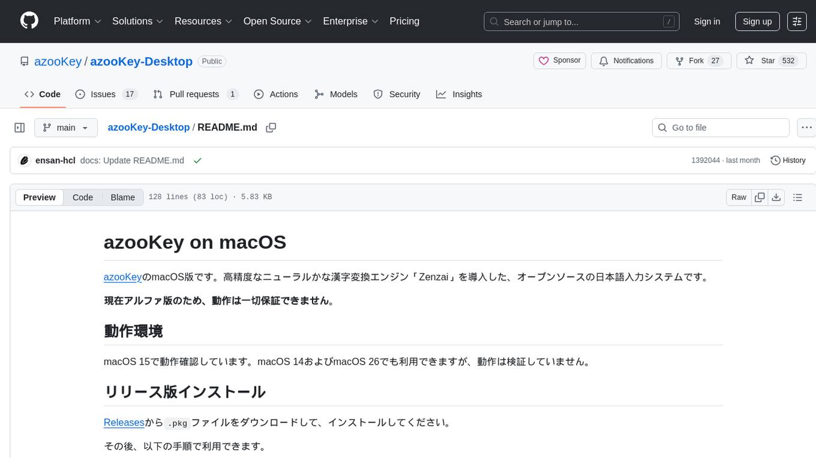The height and width of the screenshot is (458, 816).
Task: Collapse the file tree side panel
Action: pos(20,128)
